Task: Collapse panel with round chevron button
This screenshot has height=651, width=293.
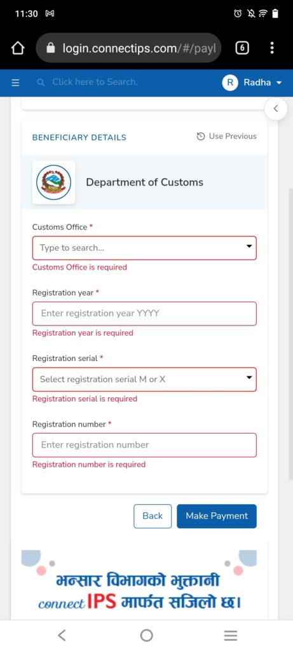Action: [x=276, y=109]
